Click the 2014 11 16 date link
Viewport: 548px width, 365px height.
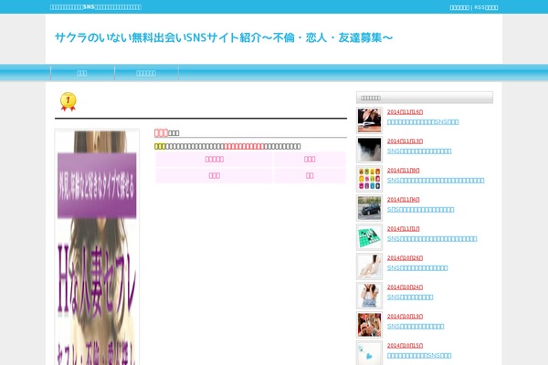pyautogui.click(x=405, y=112)
